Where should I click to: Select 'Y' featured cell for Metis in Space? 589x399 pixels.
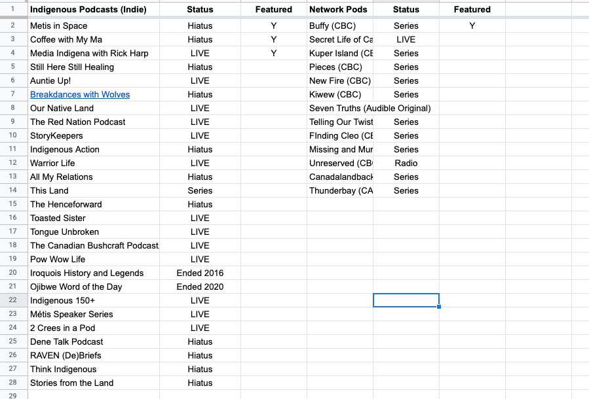(273, 26)
